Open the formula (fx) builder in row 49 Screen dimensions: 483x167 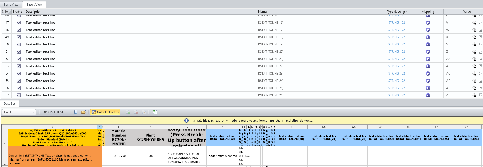pyautogui.click(x=474, y=37)
